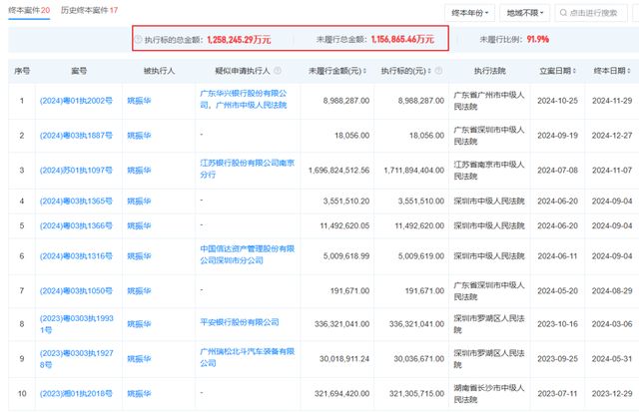Open case (2024)苏01执1097号
The width and height of the screenshot is (639, 412).
point(76,171)
